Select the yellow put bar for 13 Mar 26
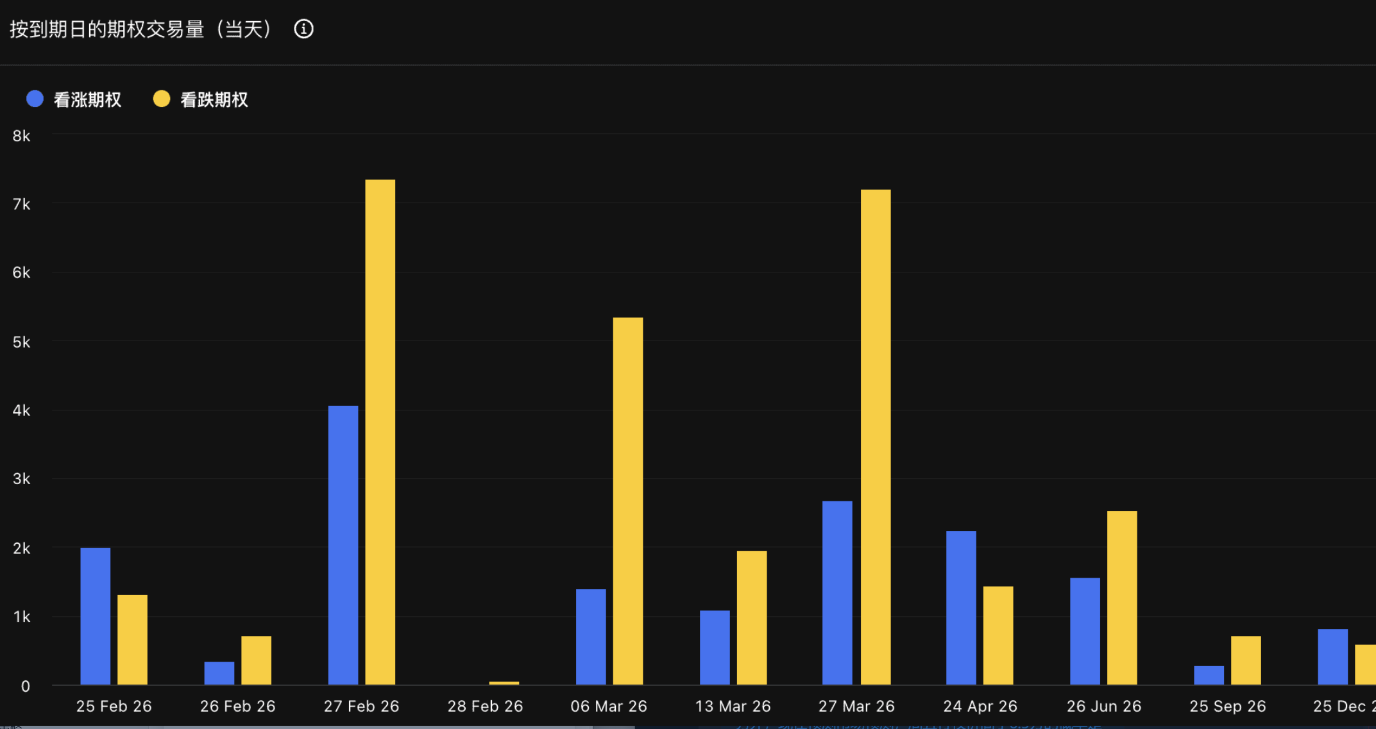The width and height of the screenshot is (1376, 729). coord(751,617)
